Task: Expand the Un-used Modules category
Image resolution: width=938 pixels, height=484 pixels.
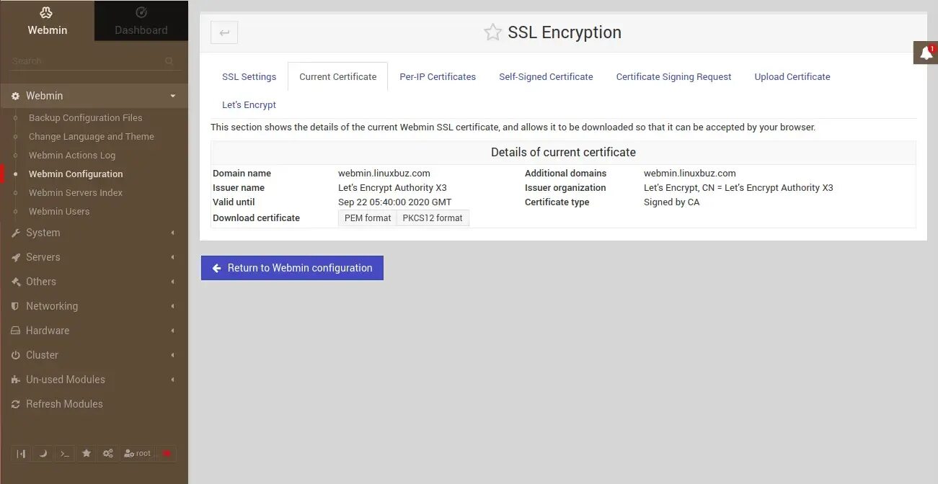Action: (x=94, y=380)
